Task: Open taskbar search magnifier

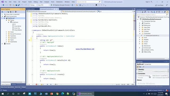Action: tap(8, 94)
